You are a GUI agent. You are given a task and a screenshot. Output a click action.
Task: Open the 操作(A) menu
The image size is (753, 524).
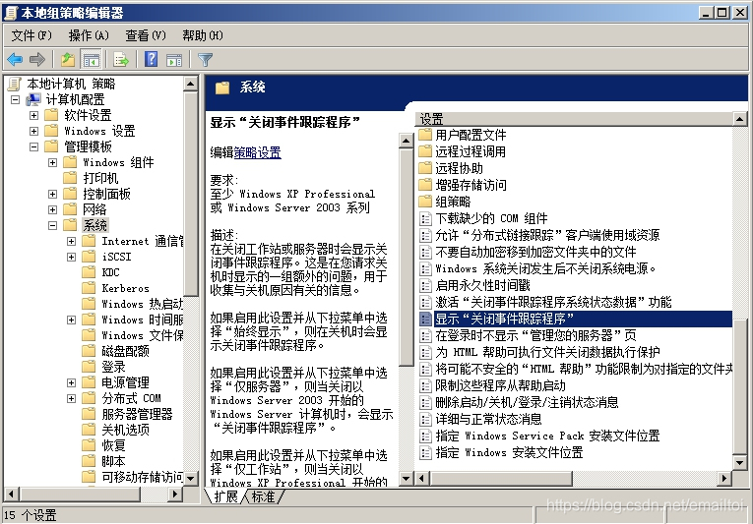89,35
